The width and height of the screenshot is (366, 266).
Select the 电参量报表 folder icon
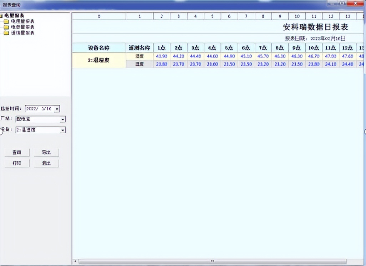[6, 27]
